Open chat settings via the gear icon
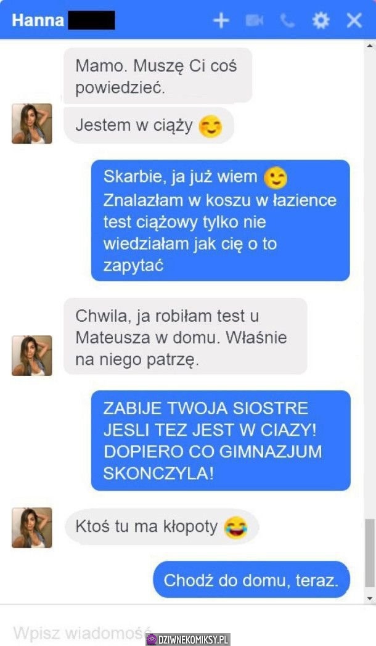Viewport: 376px width, 646px height. [321, 20]
